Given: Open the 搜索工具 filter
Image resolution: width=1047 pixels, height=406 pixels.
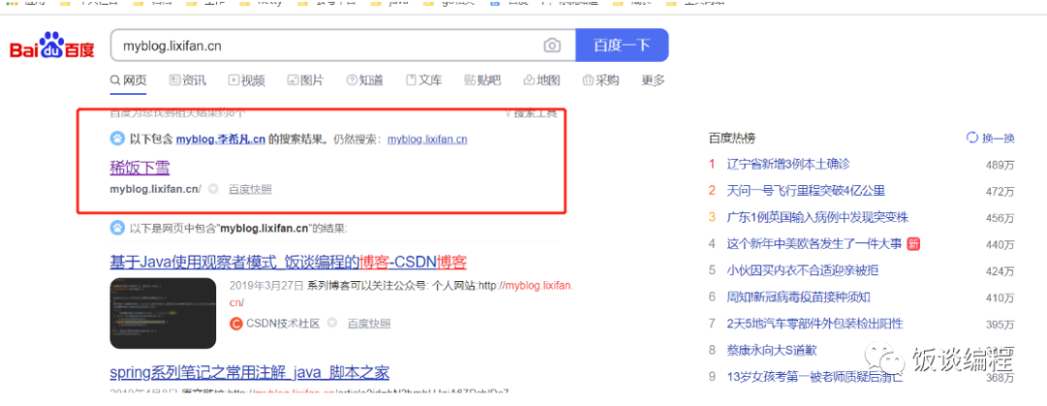Looking at the screenshot, I should [x=531, y=112].
